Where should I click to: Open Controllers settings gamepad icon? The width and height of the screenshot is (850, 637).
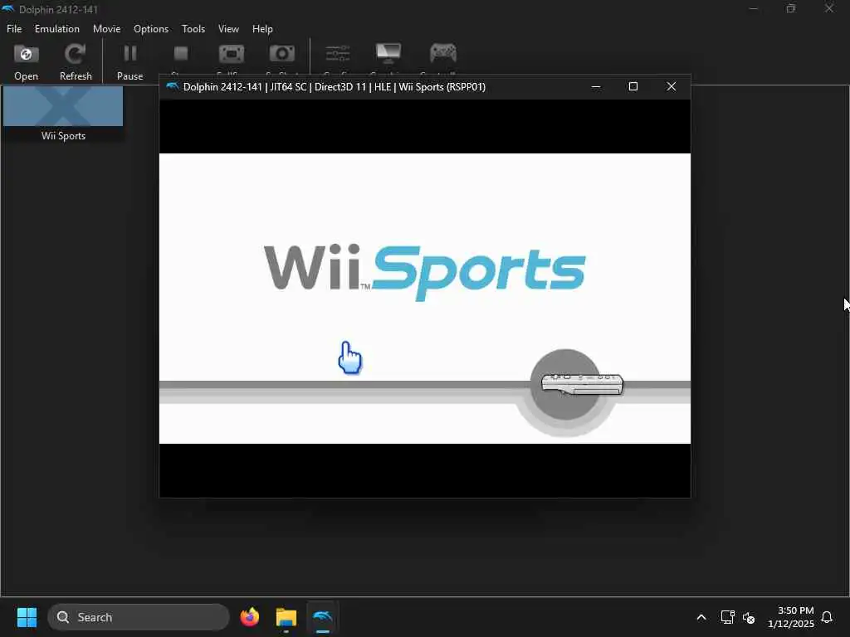point(443,53)
